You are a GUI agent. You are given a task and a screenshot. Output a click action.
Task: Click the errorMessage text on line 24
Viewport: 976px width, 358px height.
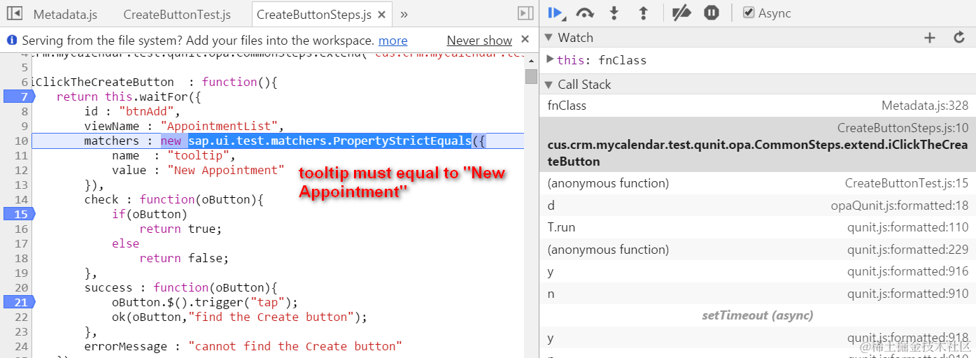click(129, 346)
